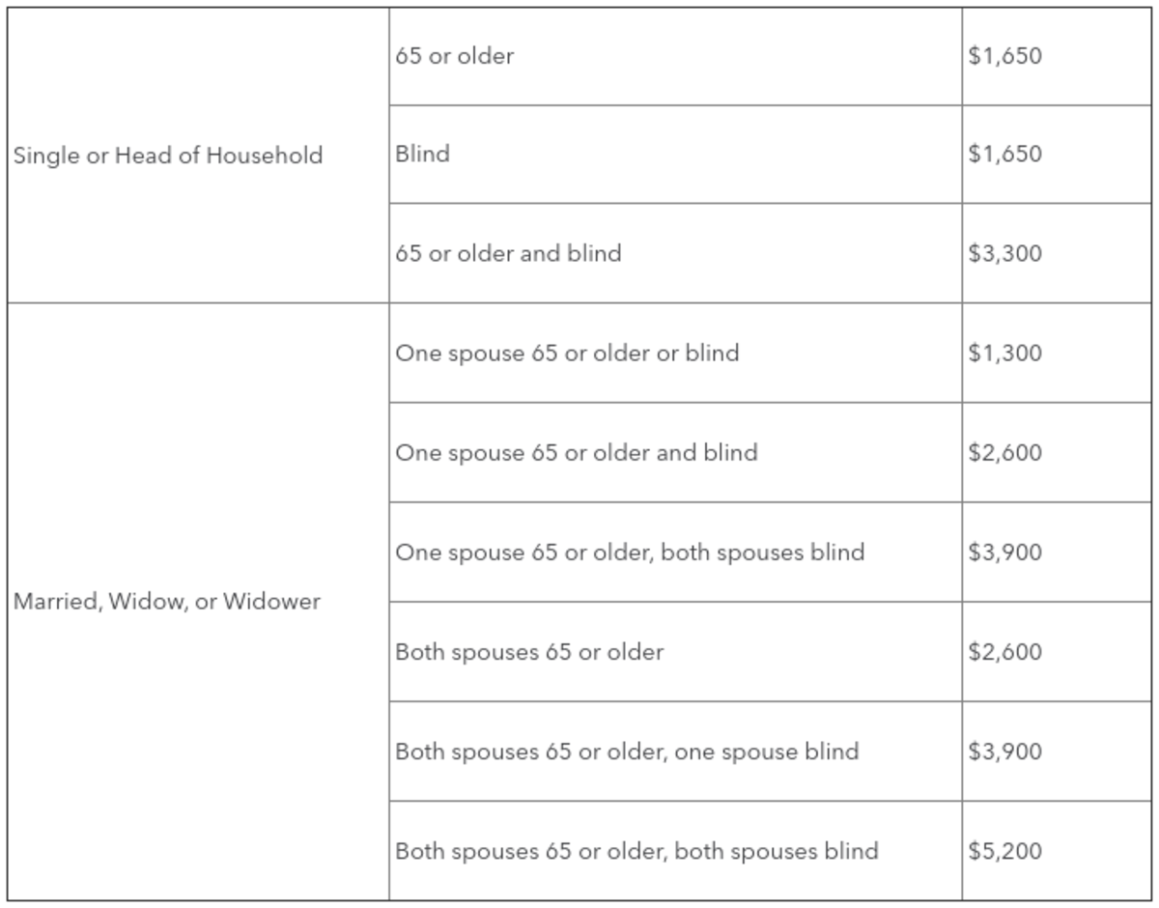Select the "Blind" condition cell
This screenshot has width=1159, height=908.
pyautogui.click(x=423, y=154)
